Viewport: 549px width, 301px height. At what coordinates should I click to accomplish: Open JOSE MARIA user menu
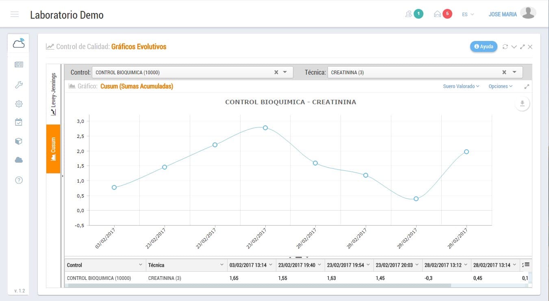coord(503,14)
